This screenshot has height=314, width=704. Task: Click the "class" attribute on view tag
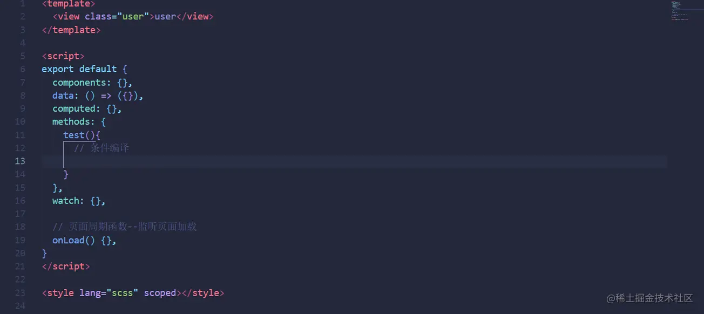click(98, 17)
